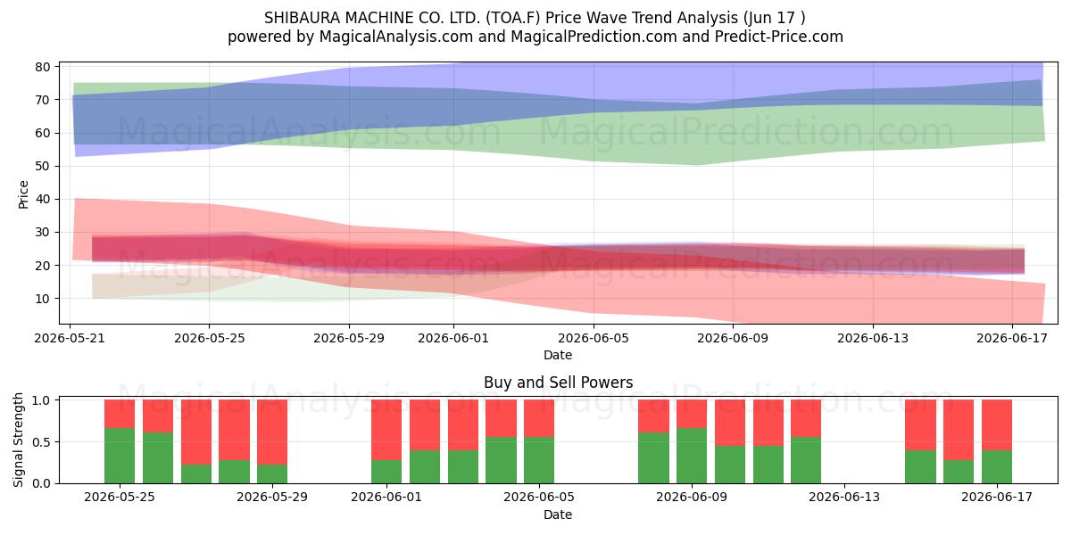Viewport: 1071px width, 535px height.
Task: Click the 2026-06-13 date on the price chart
Action: click(873, 338)
